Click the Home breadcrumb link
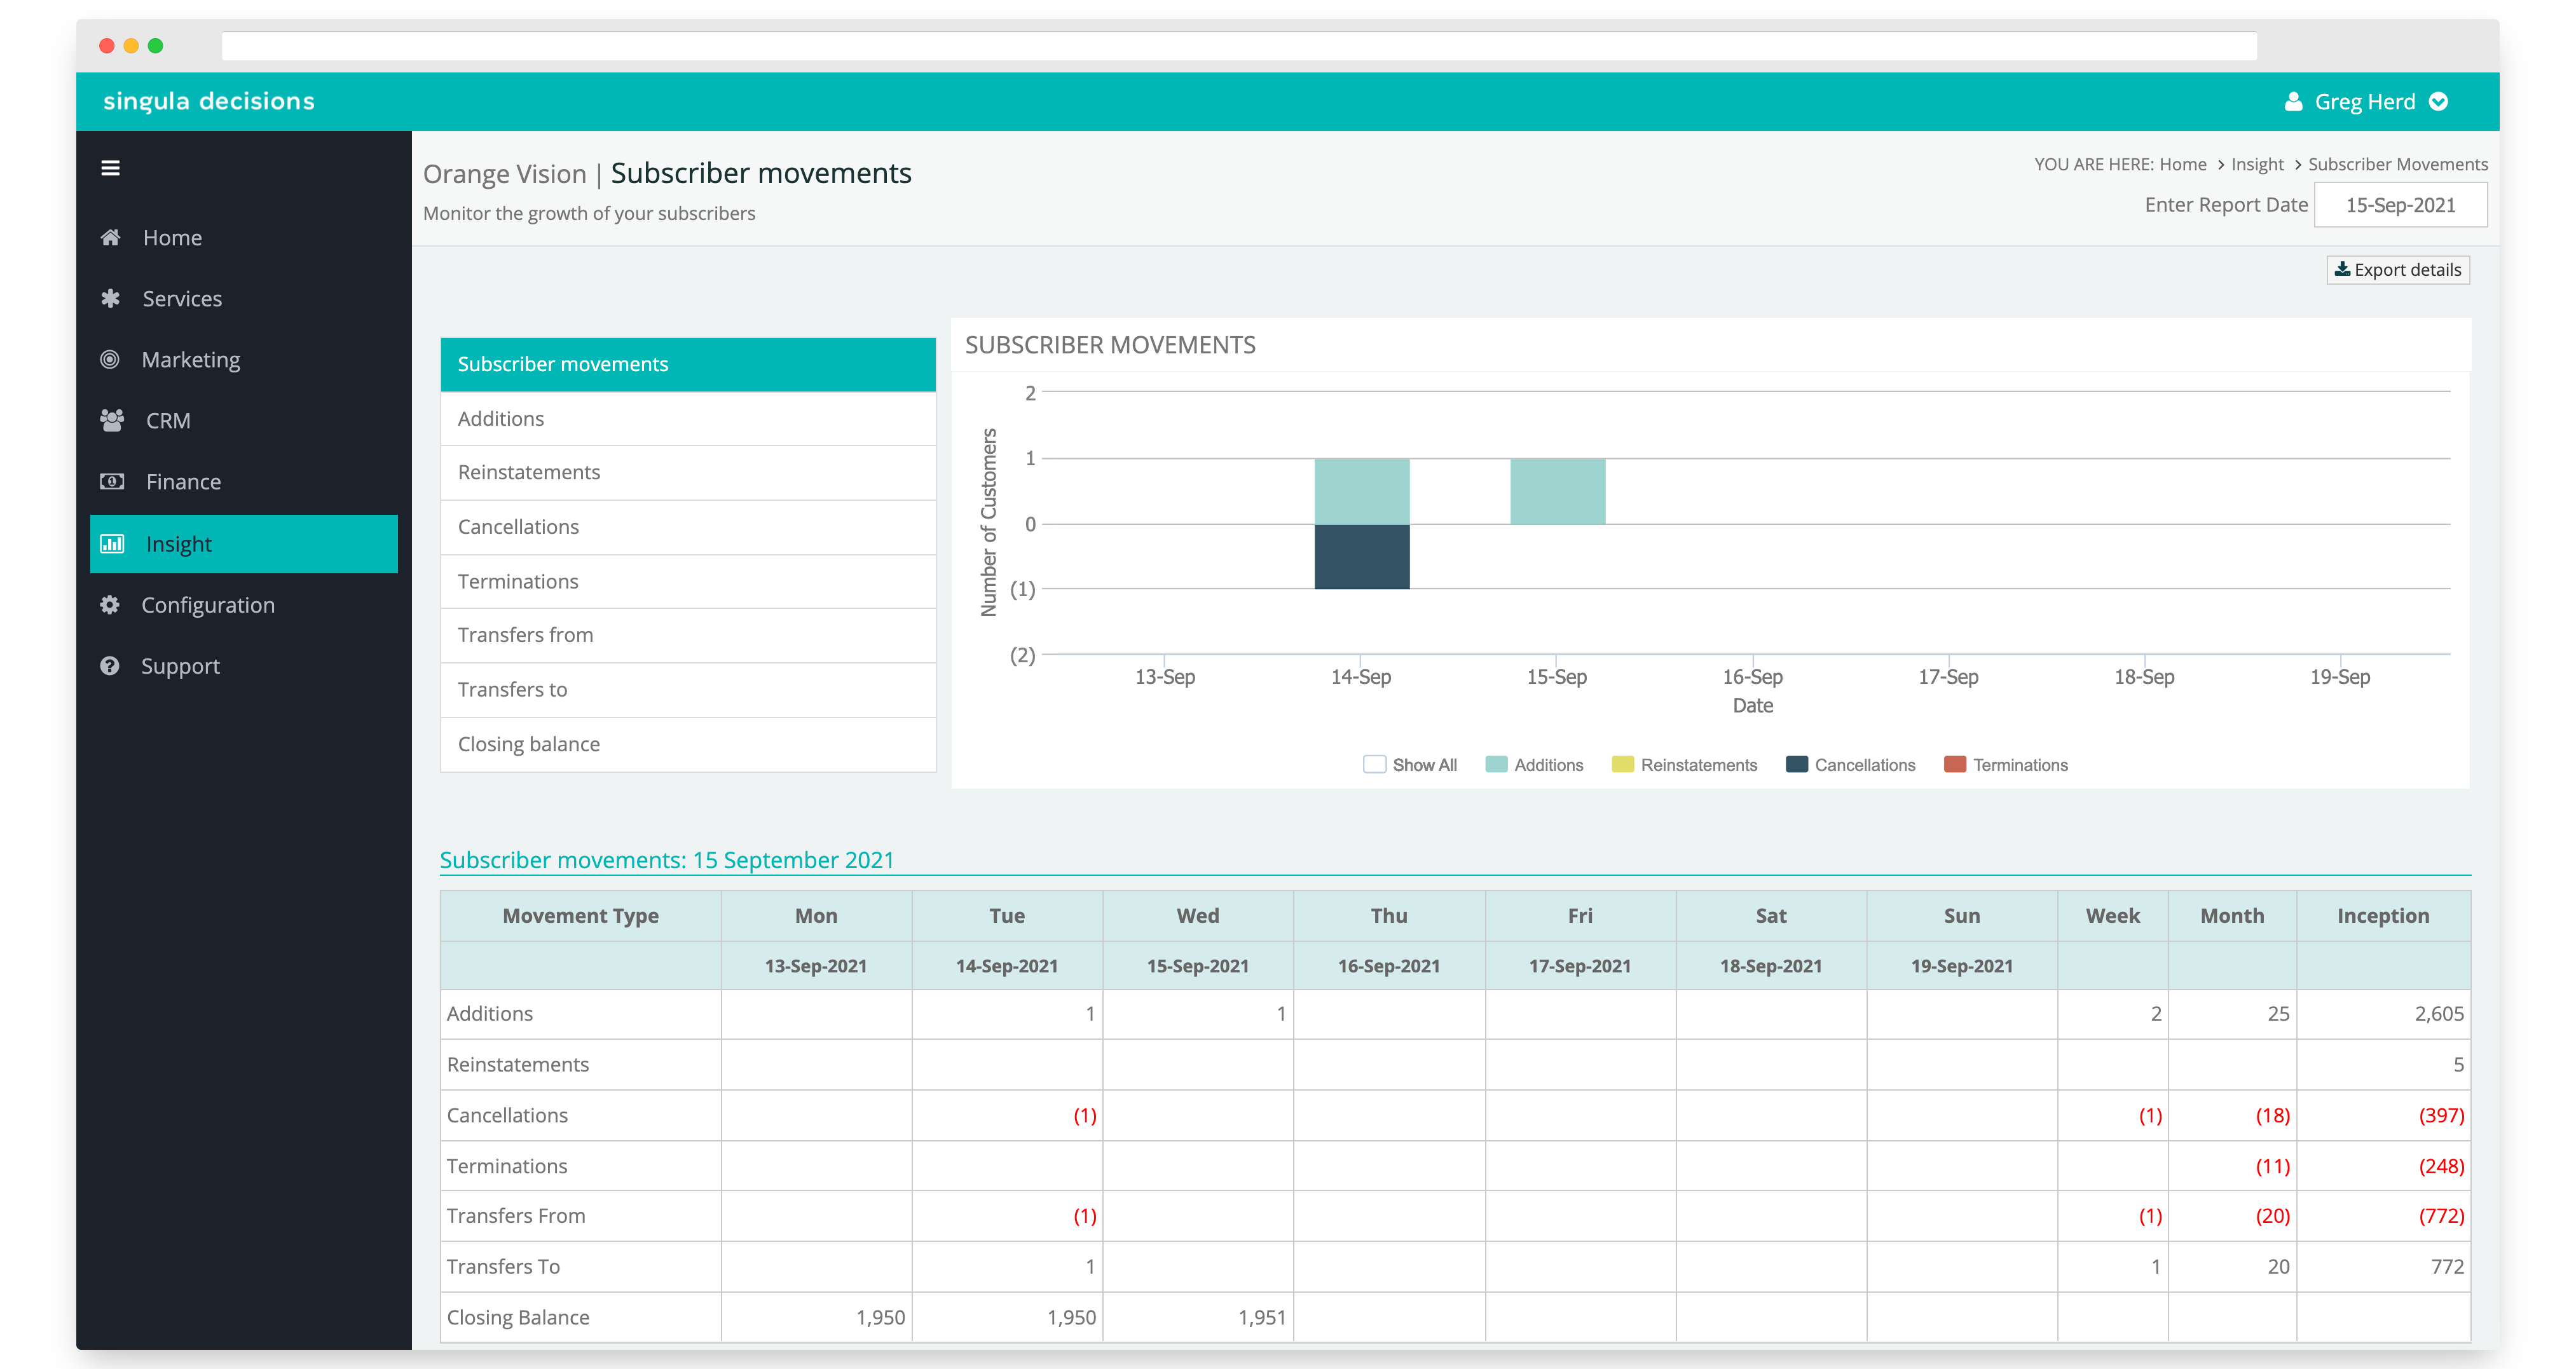 coord(2182,164)
